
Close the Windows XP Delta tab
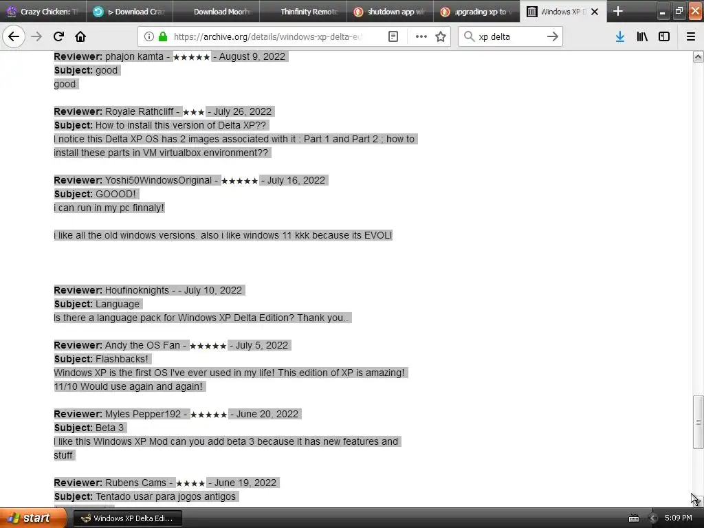pos(595,12)
